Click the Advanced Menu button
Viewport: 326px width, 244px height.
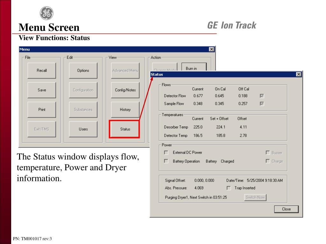125,71
